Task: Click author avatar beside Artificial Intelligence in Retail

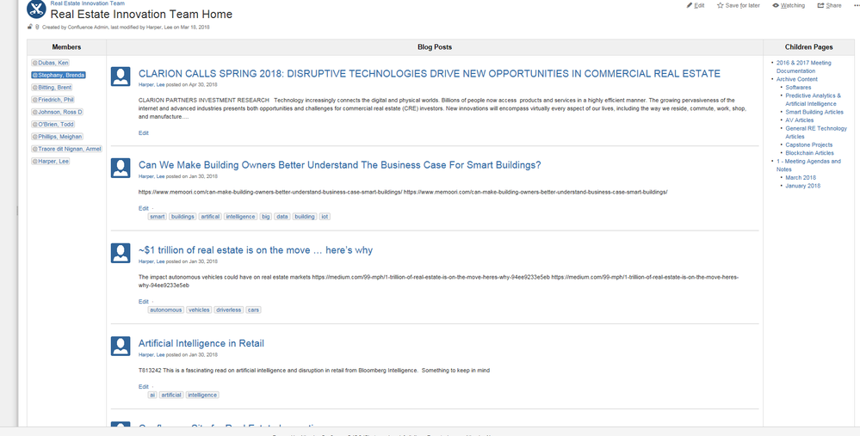Action: (x=121, y=347)
